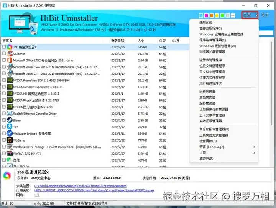Click the NVIDIA PhysX 系统软件 icon
The height and width of the screenshot is (208, 276).
pos(10,100)
